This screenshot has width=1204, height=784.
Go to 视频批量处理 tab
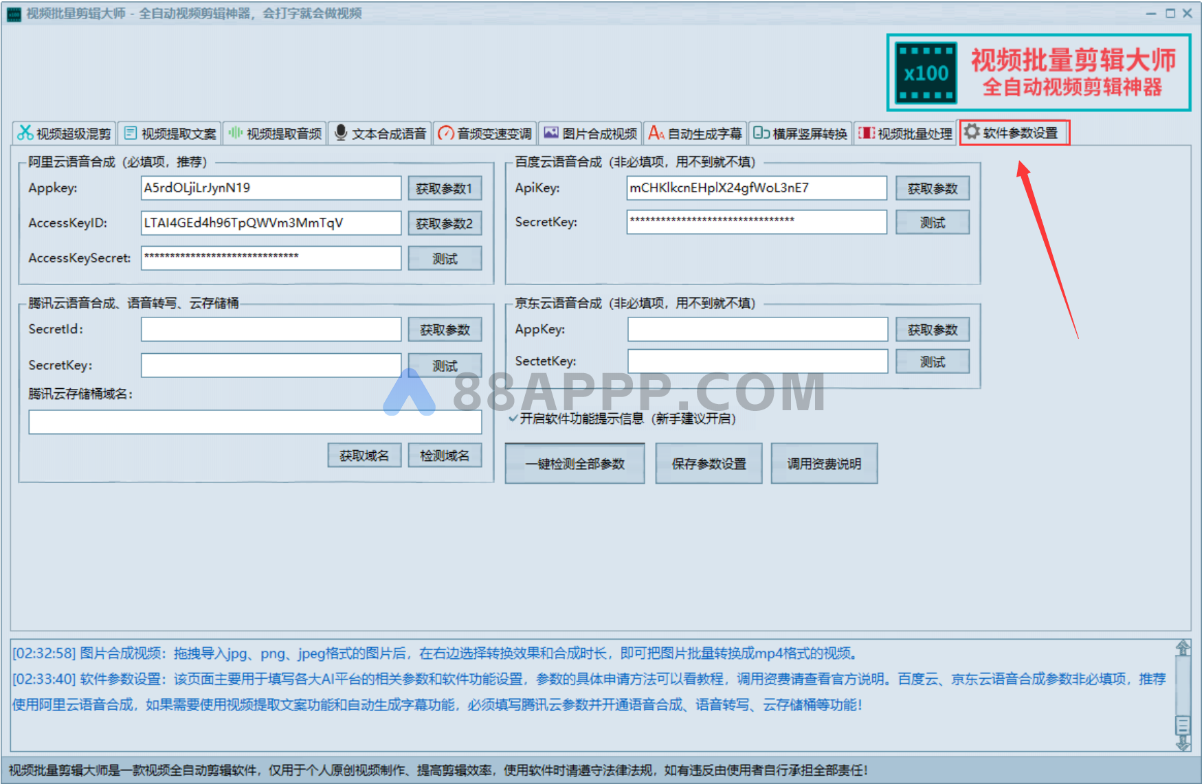coord(906,133)
